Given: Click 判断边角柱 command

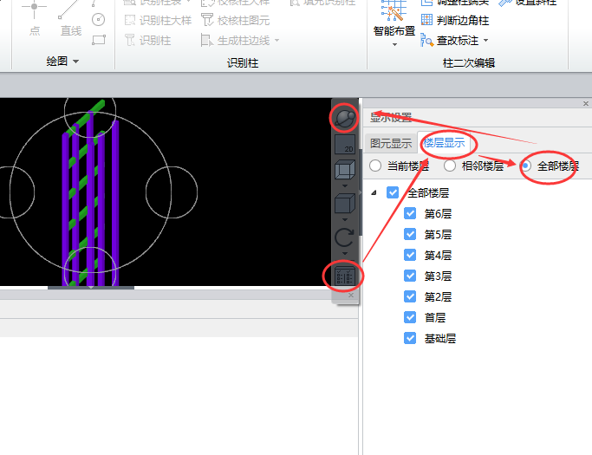Looking at the screenshot, I should click(455, 20).
